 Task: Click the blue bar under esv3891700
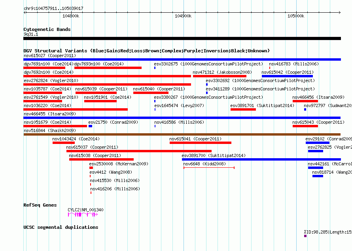coord(261,159)
